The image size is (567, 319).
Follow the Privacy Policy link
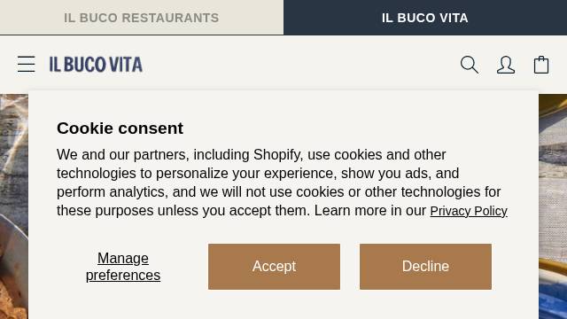coord(469,211)
